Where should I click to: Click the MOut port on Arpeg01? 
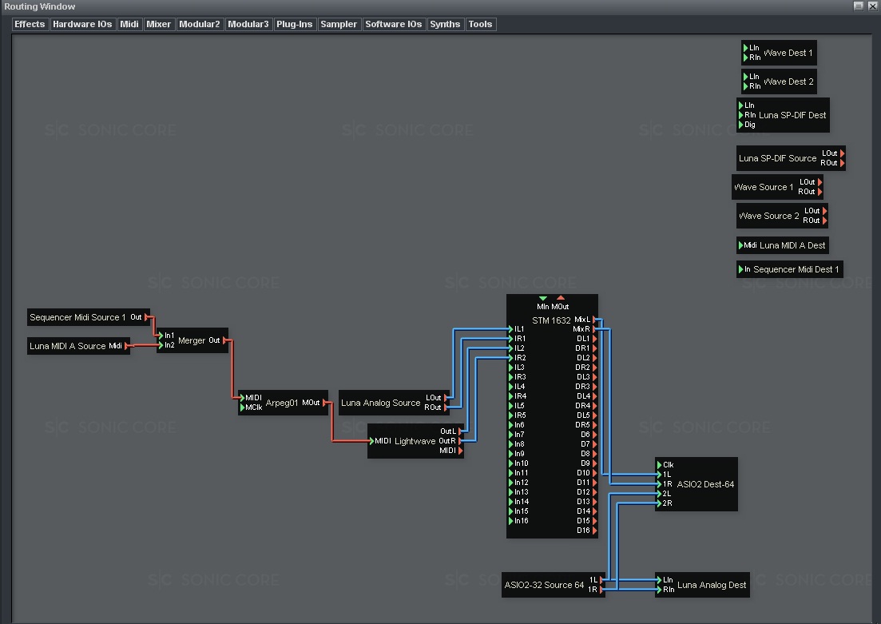(x=325, y=403)
